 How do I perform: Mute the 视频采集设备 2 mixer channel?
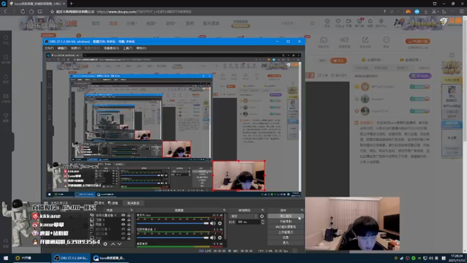(x=212, y=238)
